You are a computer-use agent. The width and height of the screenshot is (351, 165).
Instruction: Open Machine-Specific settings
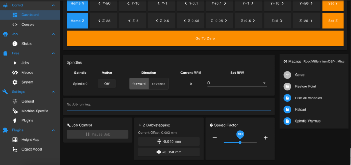coord(30,111)
